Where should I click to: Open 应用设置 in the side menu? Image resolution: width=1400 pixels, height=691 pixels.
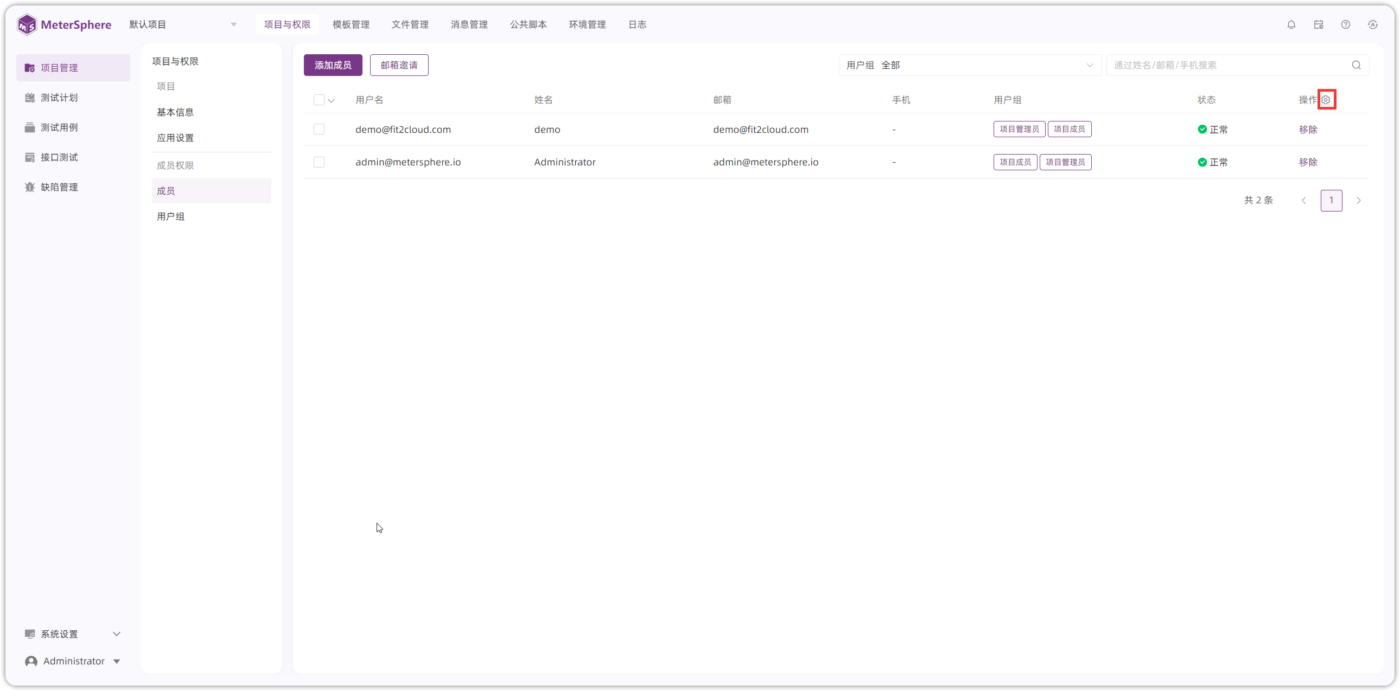click(x=212, y=138)
